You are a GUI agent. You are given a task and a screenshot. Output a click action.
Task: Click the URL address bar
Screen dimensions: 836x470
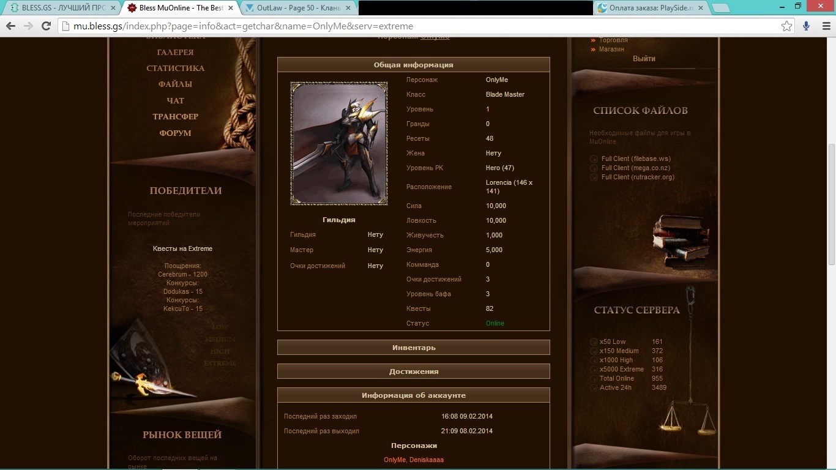click(422, 26)
